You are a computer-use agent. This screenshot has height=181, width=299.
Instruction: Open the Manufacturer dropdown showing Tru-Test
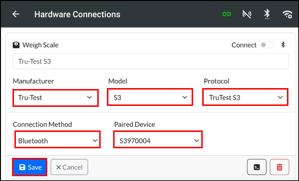tap(55, 98)
